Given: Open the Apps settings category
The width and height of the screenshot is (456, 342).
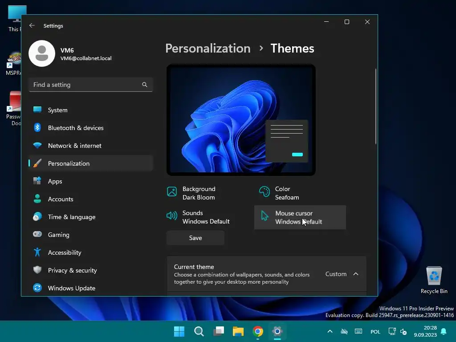Looking at the screenshot, I should [x=91, y=181].
